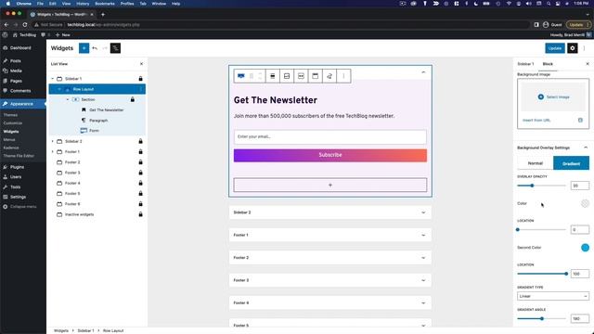This screenshot has height=334, width=594.
Task: Open Settings in the admin sidebar
Action: click(x=18, y=197)
